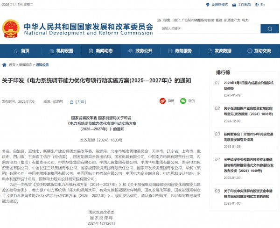The width and height of the screenshot is (280, 228).
Task: Click the accessibility mode icon
Action: [x=208, y=5]
